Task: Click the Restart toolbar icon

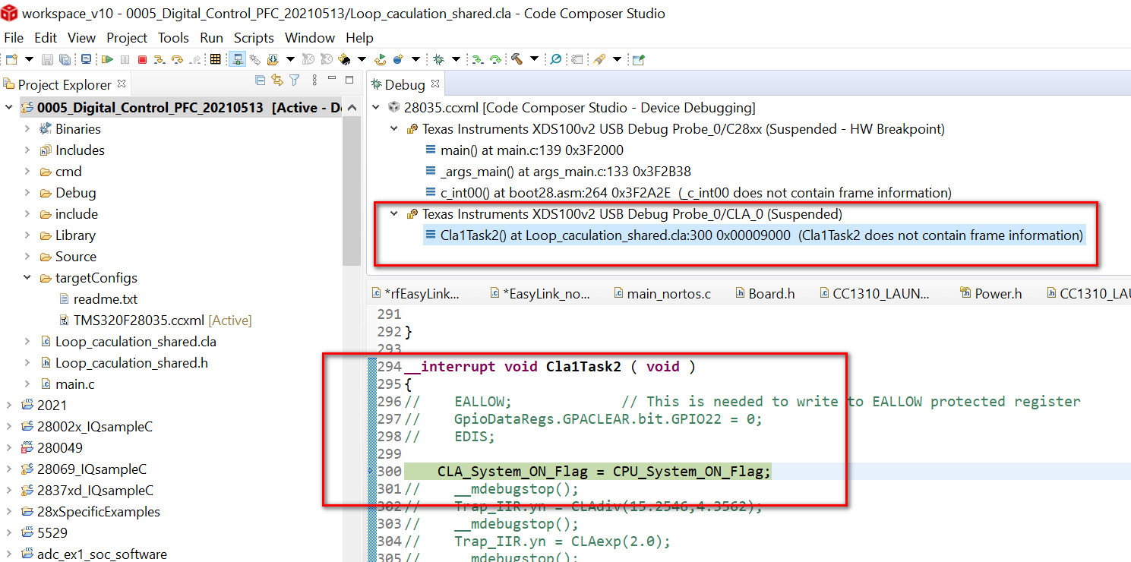Action: pyautogui.click(x=380, y=59)
